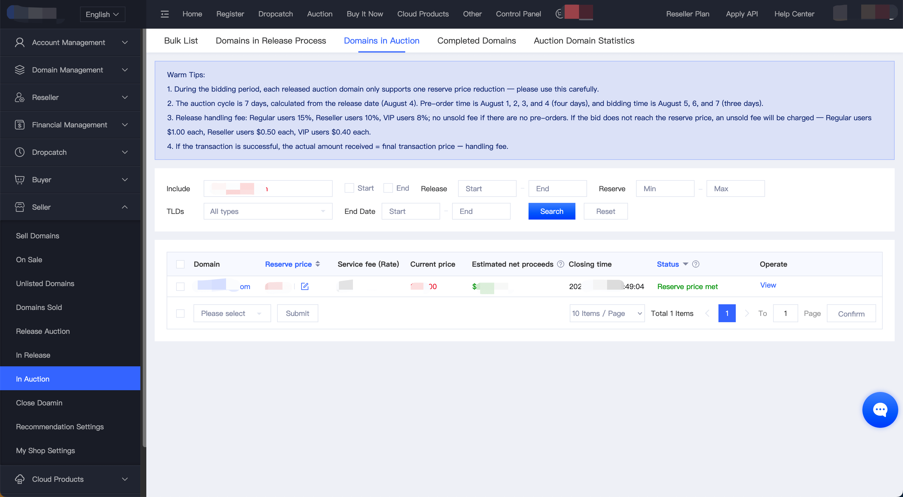Open the Status filter dropdown arrow

click(x=685, y=264)
